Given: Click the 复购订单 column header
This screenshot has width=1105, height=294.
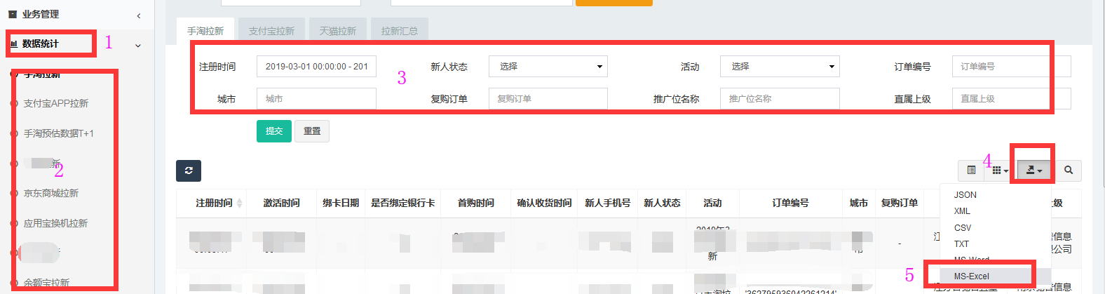Looking at the screenshot, I should pyautogui.click(x=900, y=203).
